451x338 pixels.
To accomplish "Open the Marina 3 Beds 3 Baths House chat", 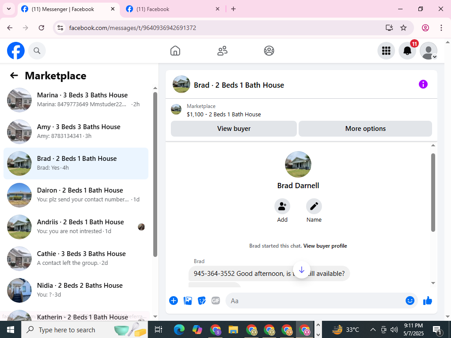I will tap(76, 100).
